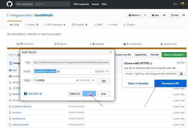Click the 下载并打开 button
Image resolution: width=188 pixels, height=128 pixels.
(x=75, y=94)
